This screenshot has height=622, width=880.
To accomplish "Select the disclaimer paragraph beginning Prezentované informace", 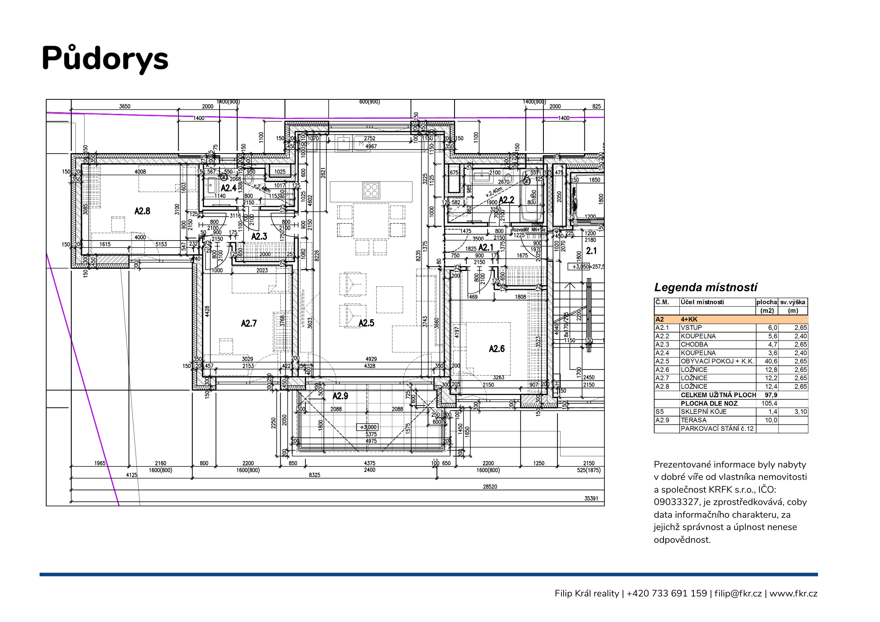I will 730,502.
